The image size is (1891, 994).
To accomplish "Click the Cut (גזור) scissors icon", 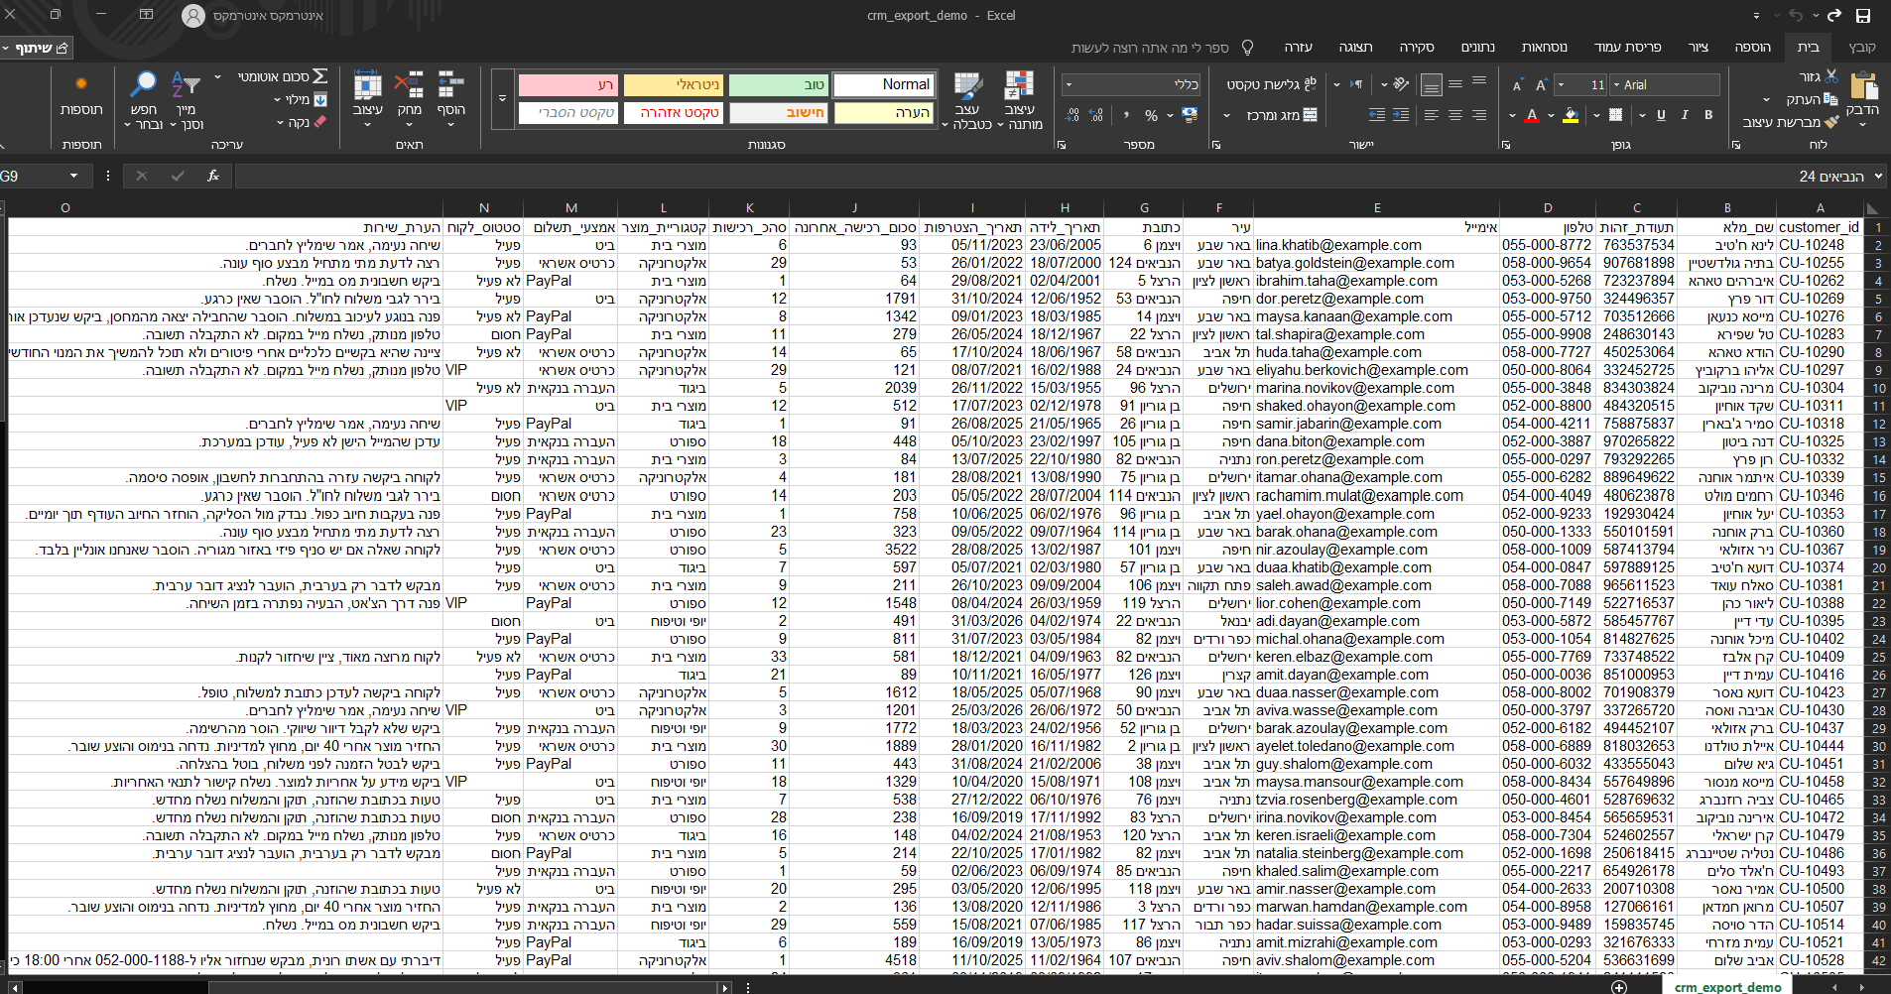I will click(1831, 76).
